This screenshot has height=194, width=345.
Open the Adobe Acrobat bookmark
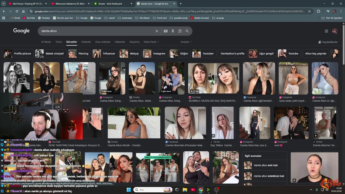point(200,18)
